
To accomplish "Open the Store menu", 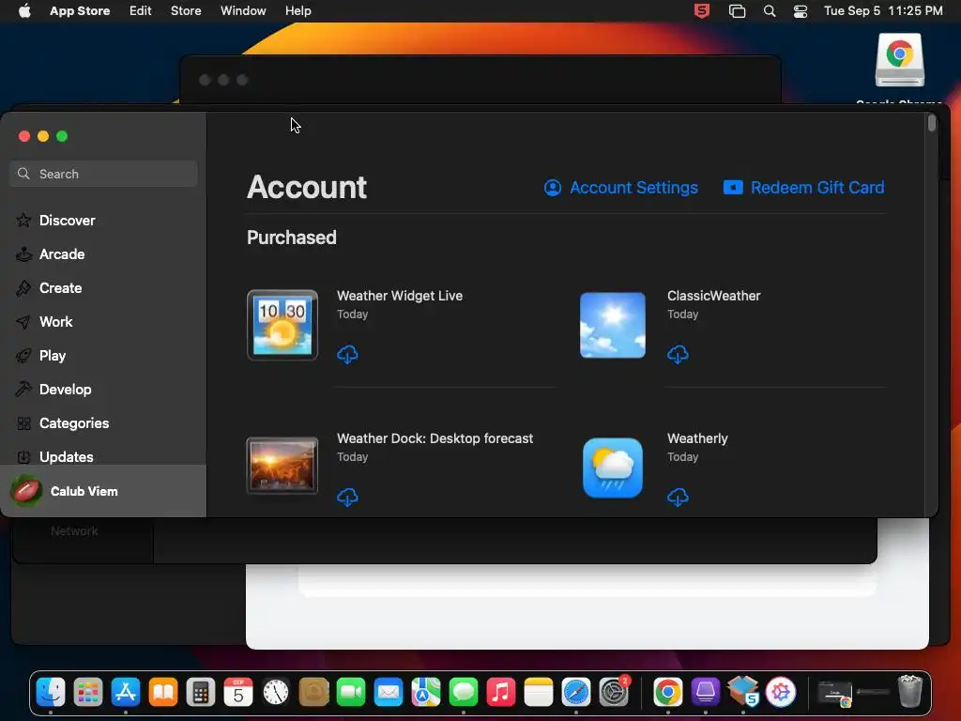I will tap(186, 10).
